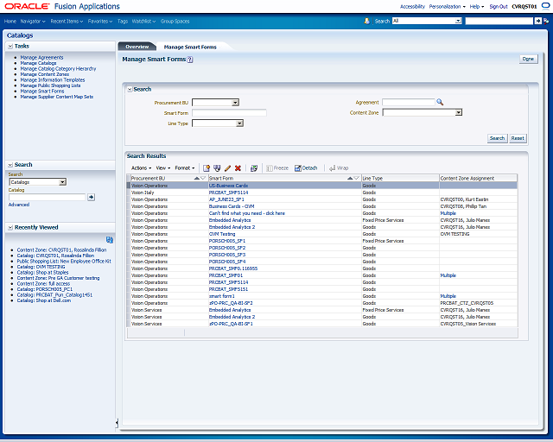The width and height of the screenshot is (553, 442).
Task: Collapse the Recently Viewed panel
Action: coord(10,227)
